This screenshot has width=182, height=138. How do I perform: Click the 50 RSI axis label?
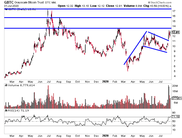(x=174, y=121)
